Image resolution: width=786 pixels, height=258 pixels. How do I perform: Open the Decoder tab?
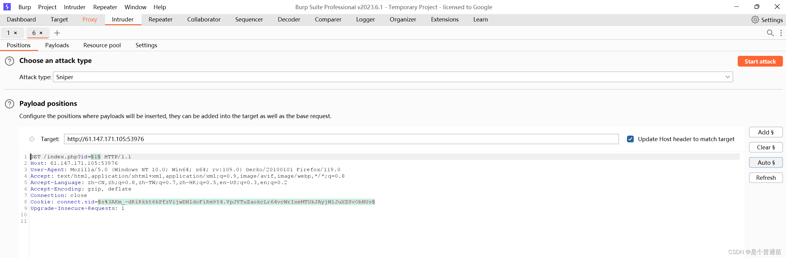289,19
